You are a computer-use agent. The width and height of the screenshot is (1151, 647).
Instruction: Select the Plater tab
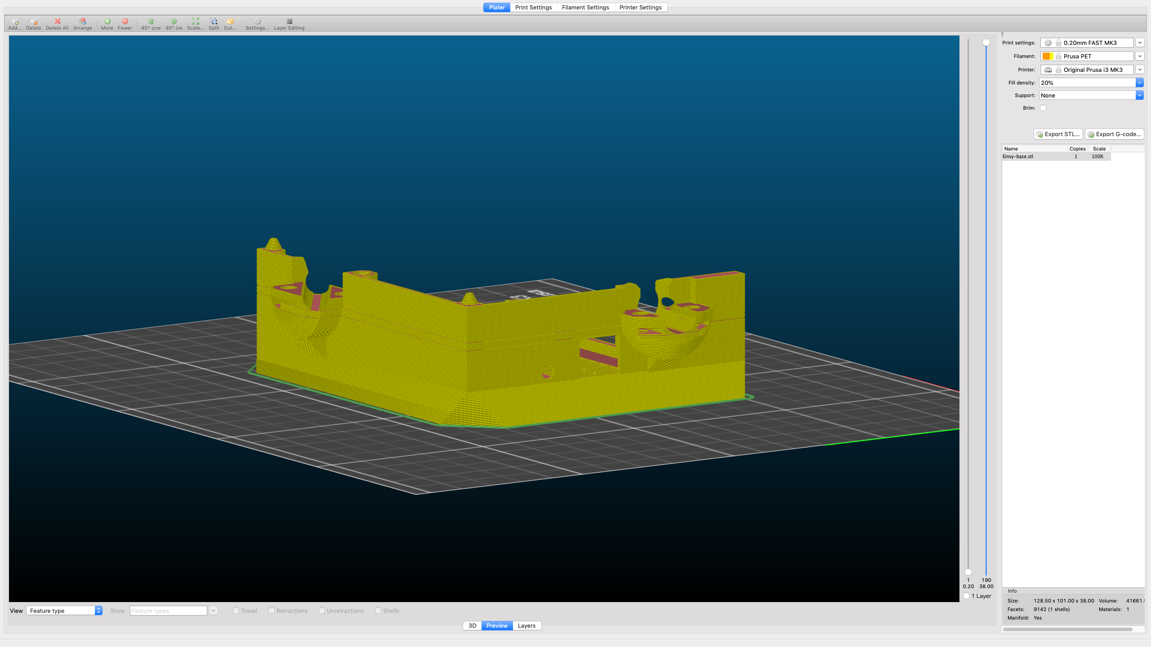(497, 7)
